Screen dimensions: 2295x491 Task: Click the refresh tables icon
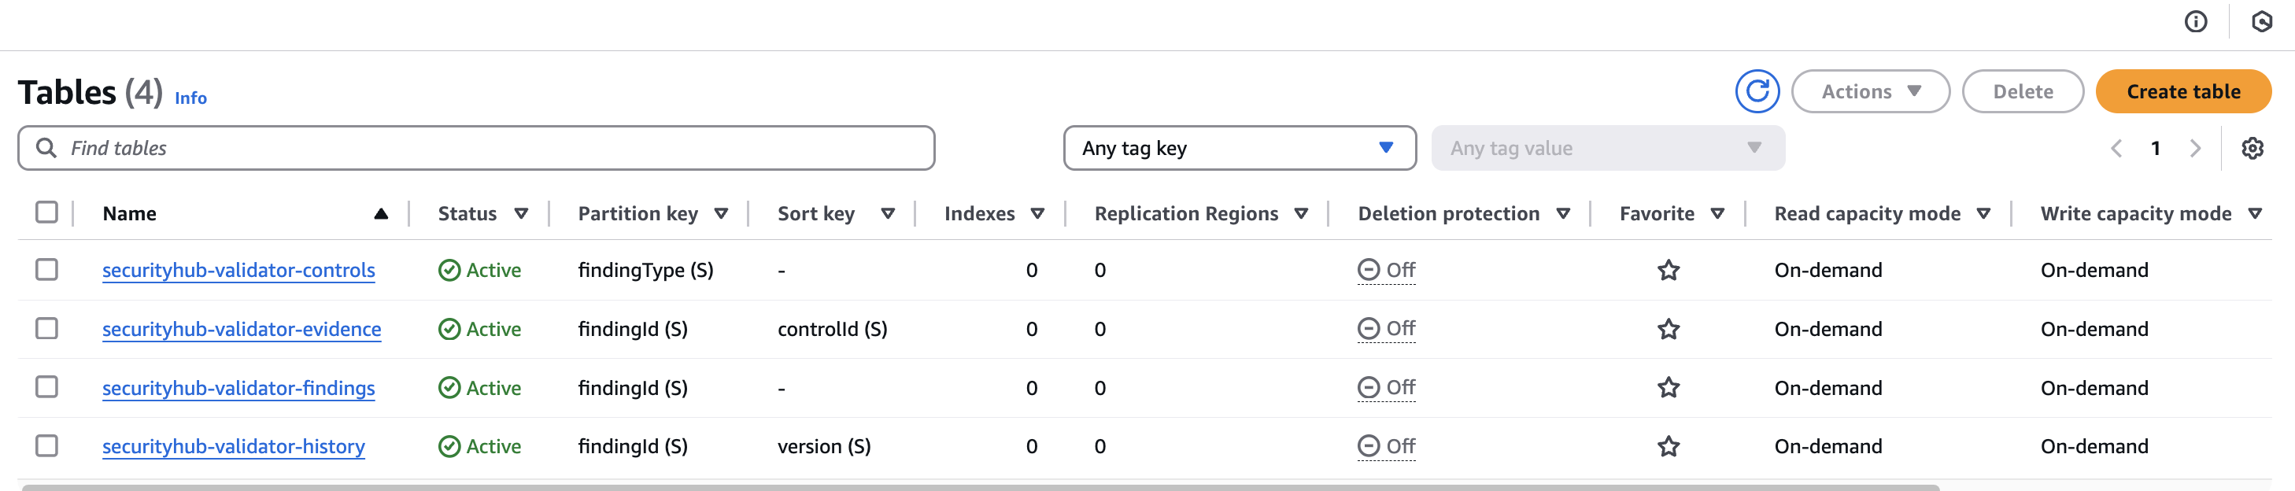coord(1756,92)
